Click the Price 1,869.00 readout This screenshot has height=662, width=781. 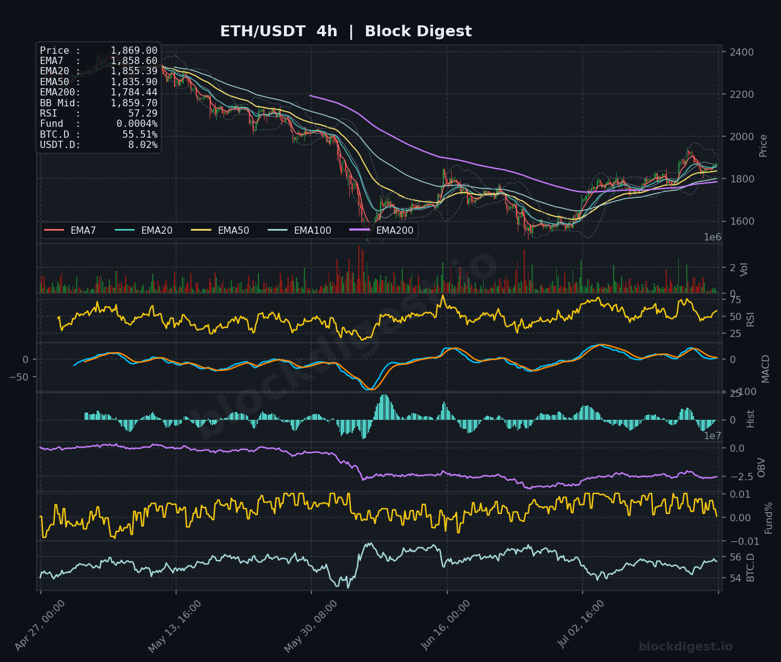[x=98, y=51]
